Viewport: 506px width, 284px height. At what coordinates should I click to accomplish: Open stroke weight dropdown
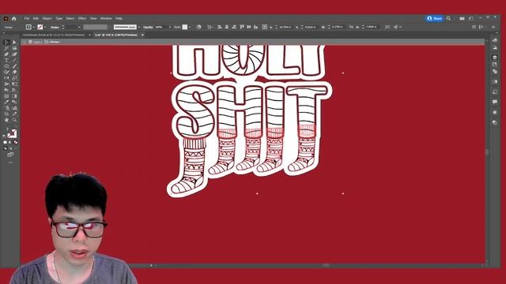pos(79,27)
